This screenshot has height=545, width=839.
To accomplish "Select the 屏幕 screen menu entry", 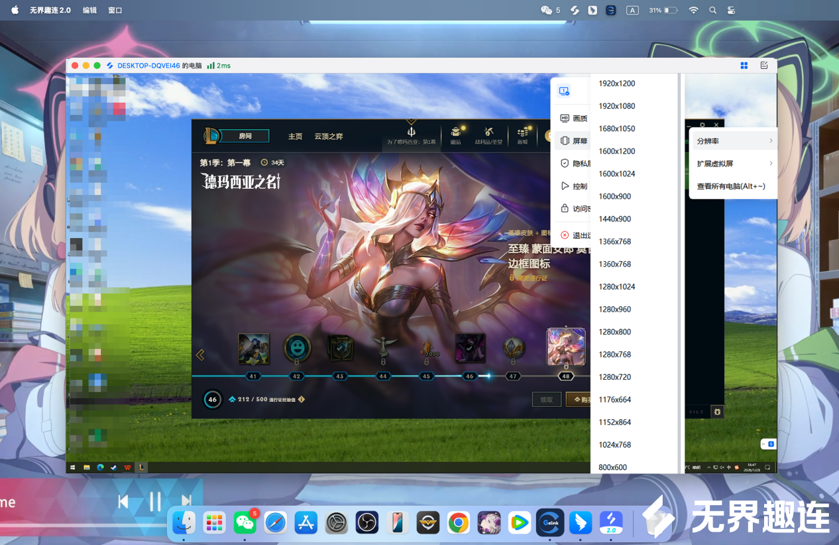I will 574,141.
